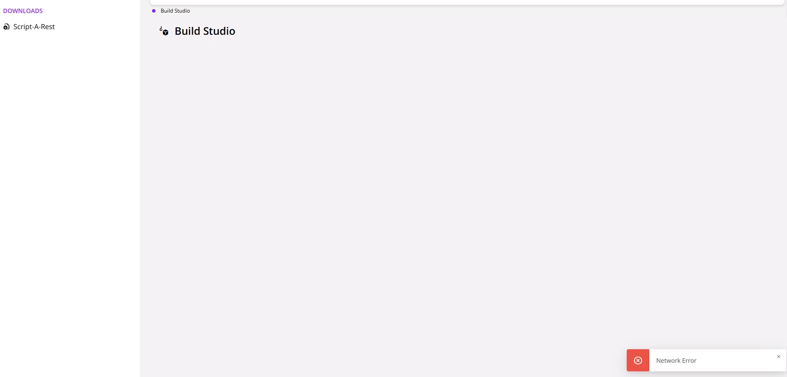
Task: Click the Network Error message text
Action: pyautogui.click(x=676, y=360)
